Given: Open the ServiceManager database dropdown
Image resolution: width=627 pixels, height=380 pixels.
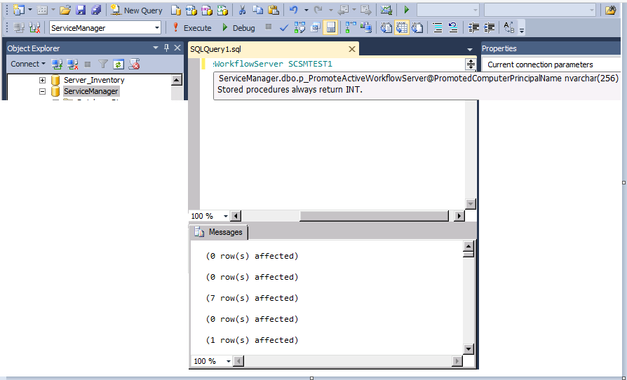Looking at the screenshot, I should pyautogui.click(x=157, y=27).
